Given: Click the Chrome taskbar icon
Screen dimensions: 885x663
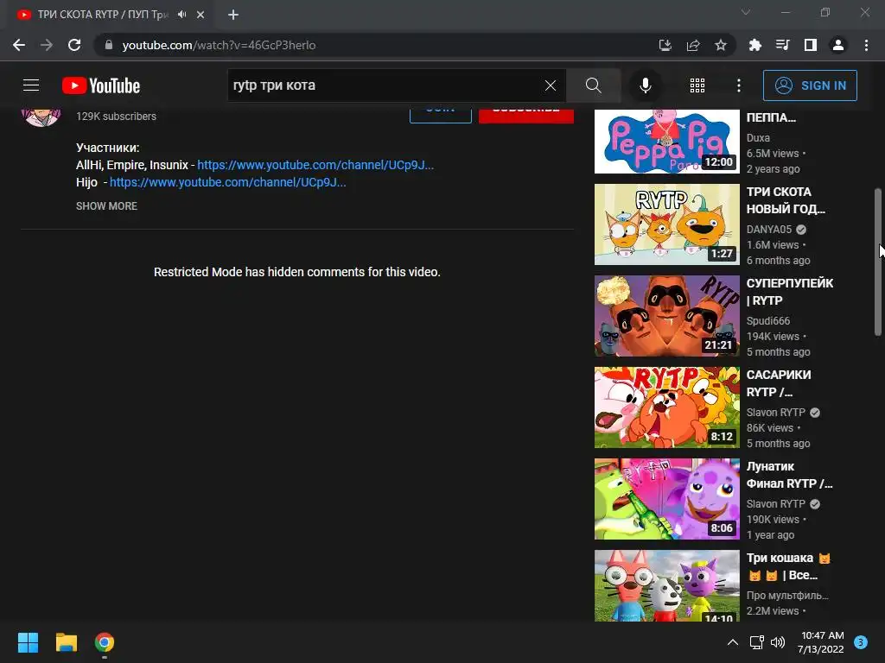Looking at the screenshot, I should tap(105, 642).
